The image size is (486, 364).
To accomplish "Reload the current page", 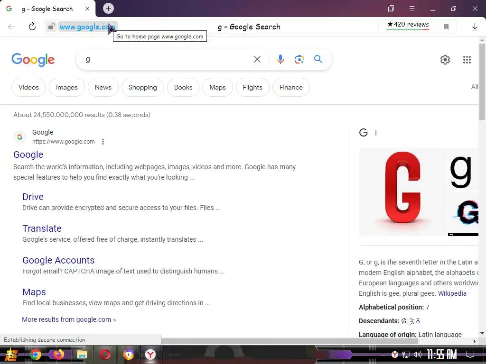I will (32, 27).
